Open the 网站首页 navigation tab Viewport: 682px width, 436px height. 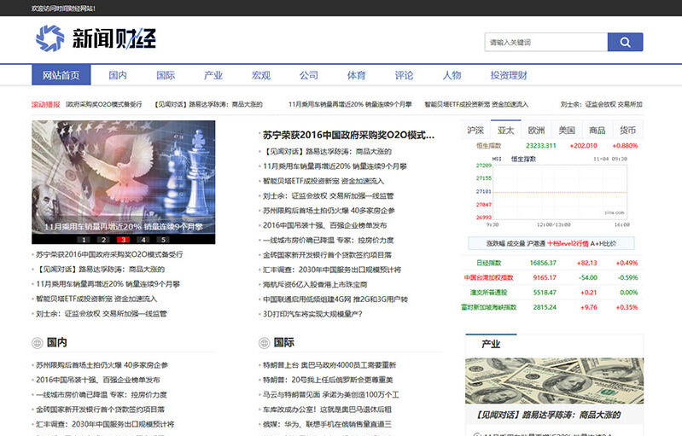pyautogui.click(x=61, y=75)
